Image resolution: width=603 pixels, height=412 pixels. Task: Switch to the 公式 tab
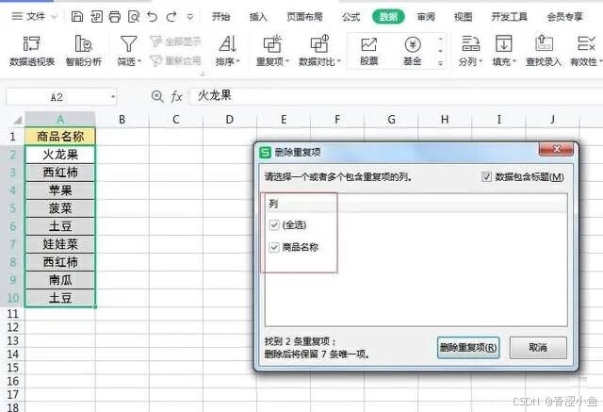[x=350, y=17]
